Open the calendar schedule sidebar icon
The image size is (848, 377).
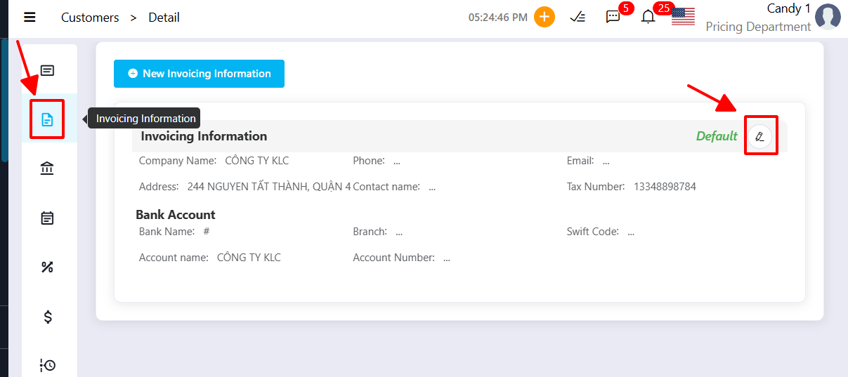(47, 218)
